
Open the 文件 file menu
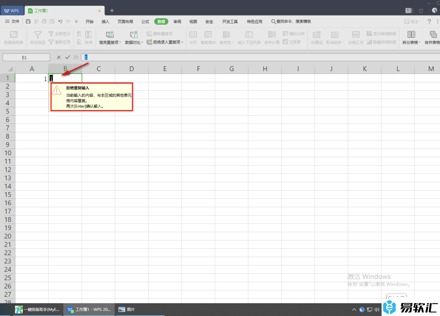[12, 21]
